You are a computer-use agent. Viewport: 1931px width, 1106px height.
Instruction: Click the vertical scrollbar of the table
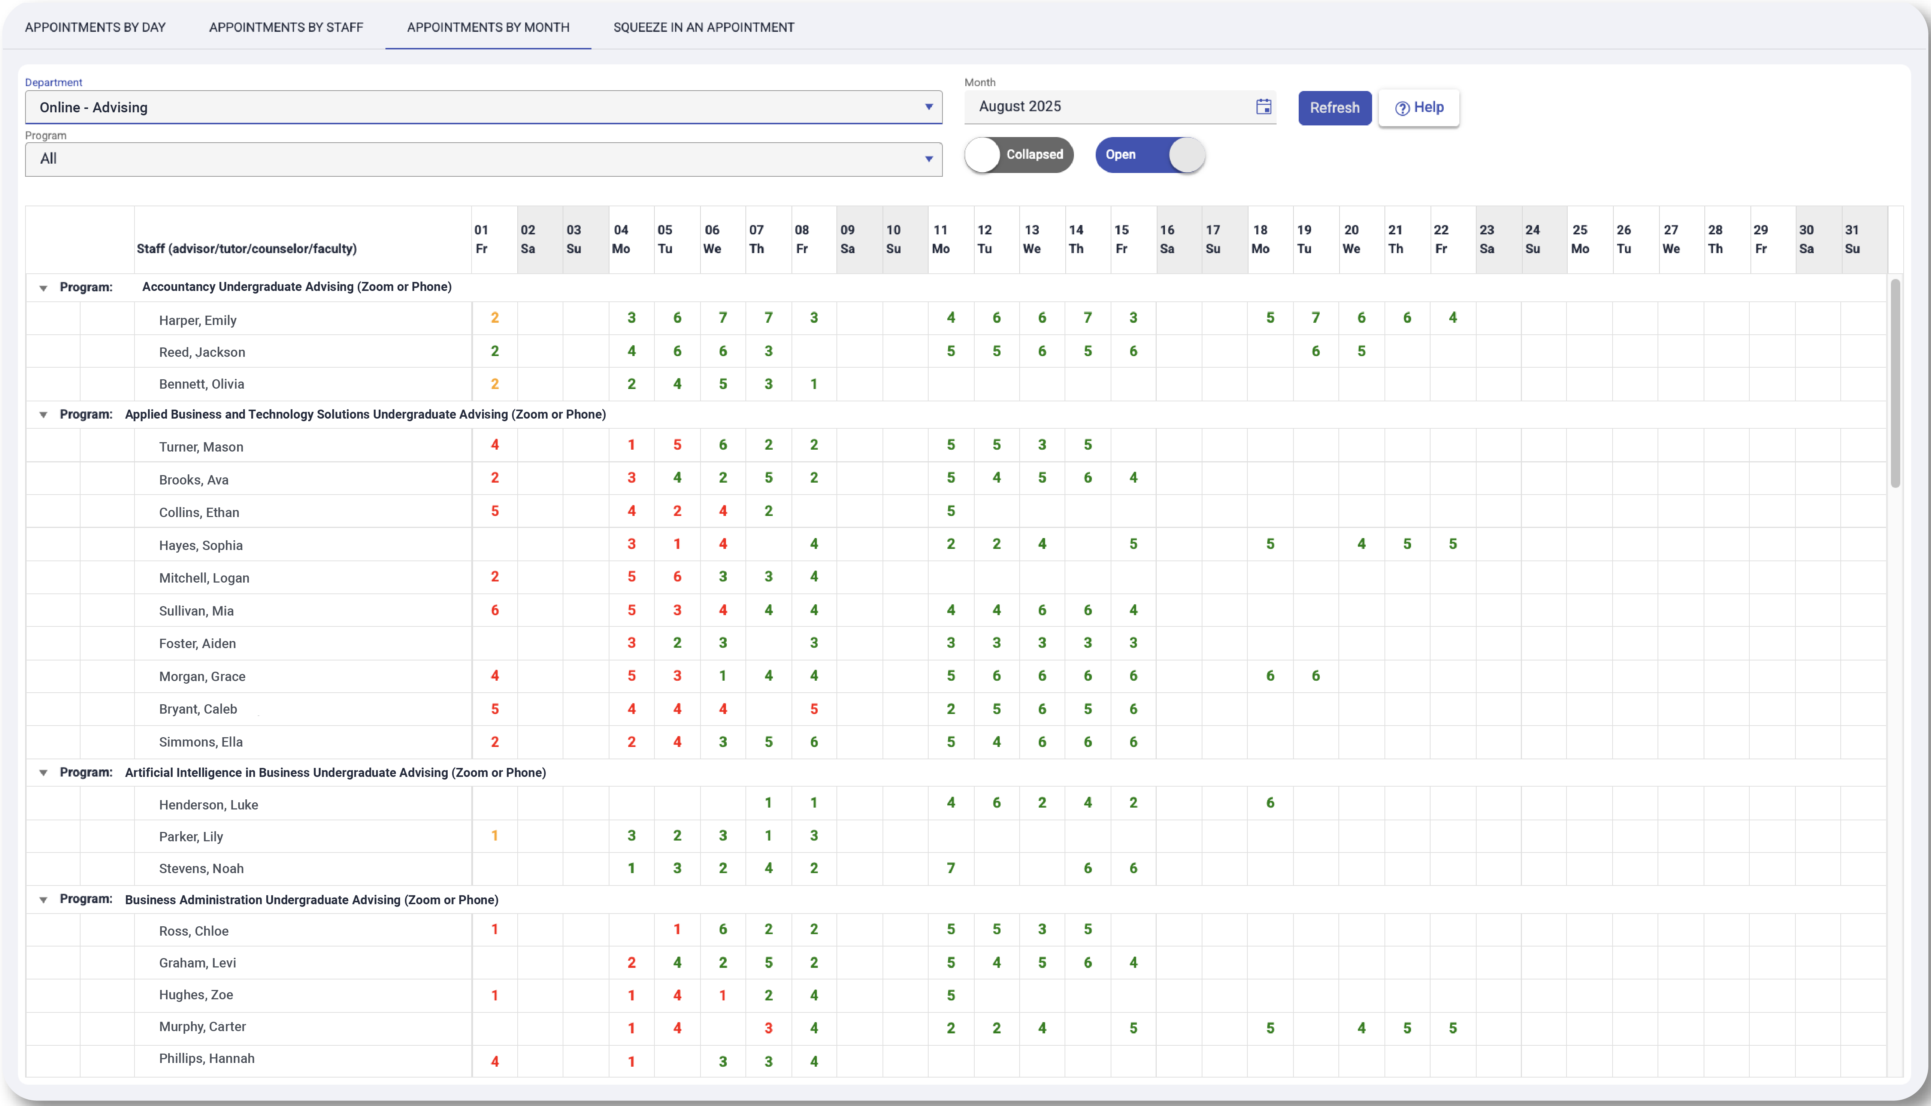click(1895, 384)
